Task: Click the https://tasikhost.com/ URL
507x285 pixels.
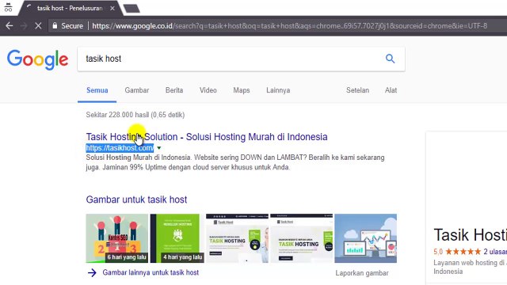Action: [120, 148]
